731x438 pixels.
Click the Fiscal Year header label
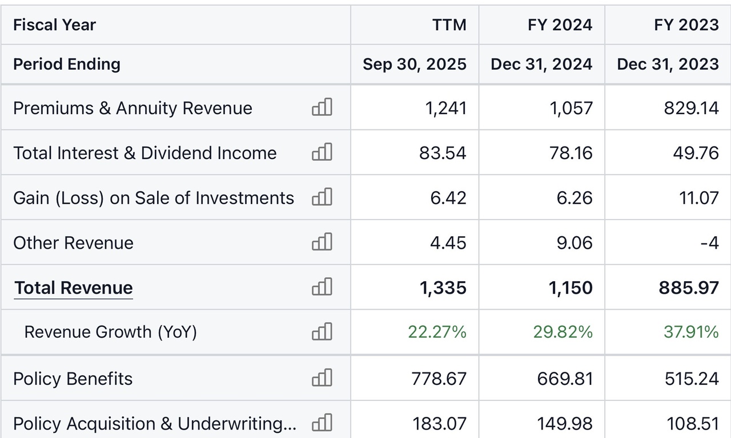(x=54, y=25)
